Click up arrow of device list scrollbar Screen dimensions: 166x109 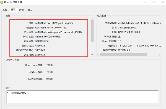[92, 19]
